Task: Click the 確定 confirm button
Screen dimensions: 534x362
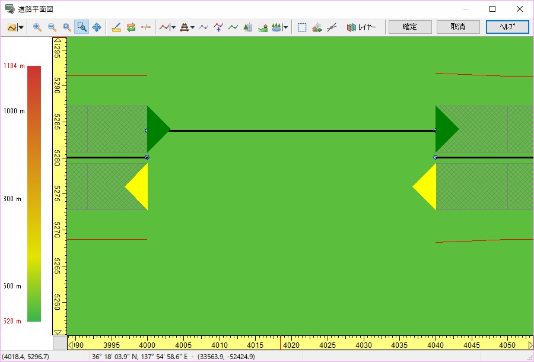Action: click(410, 27)
